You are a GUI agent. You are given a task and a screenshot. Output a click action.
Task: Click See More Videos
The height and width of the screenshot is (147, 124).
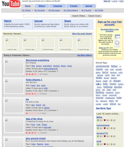pyautogui.click(x=85, y=55)
